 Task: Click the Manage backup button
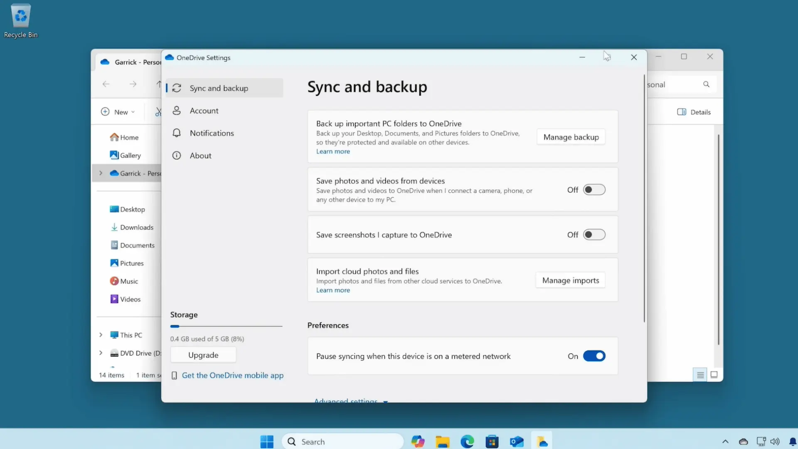[571, 137]
